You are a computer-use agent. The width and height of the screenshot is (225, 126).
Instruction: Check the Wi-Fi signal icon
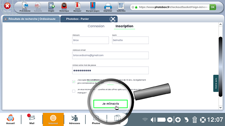pos(145,119)
